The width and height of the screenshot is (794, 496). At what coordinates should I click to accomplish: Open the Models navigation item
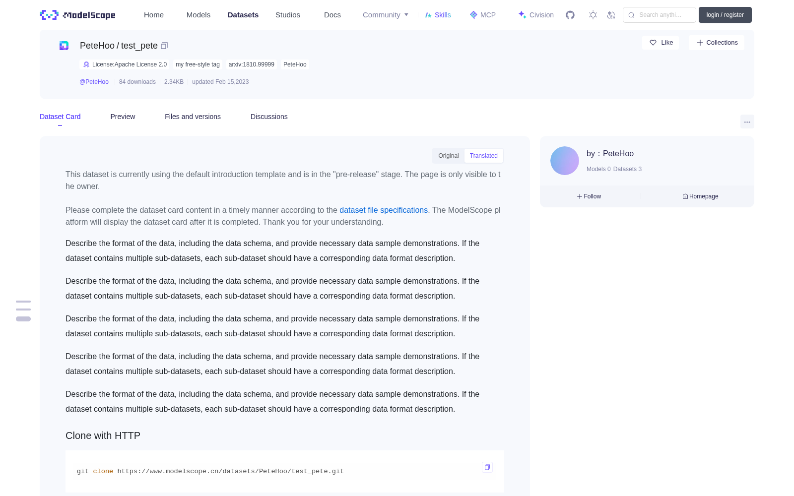(x=198, y=15)
